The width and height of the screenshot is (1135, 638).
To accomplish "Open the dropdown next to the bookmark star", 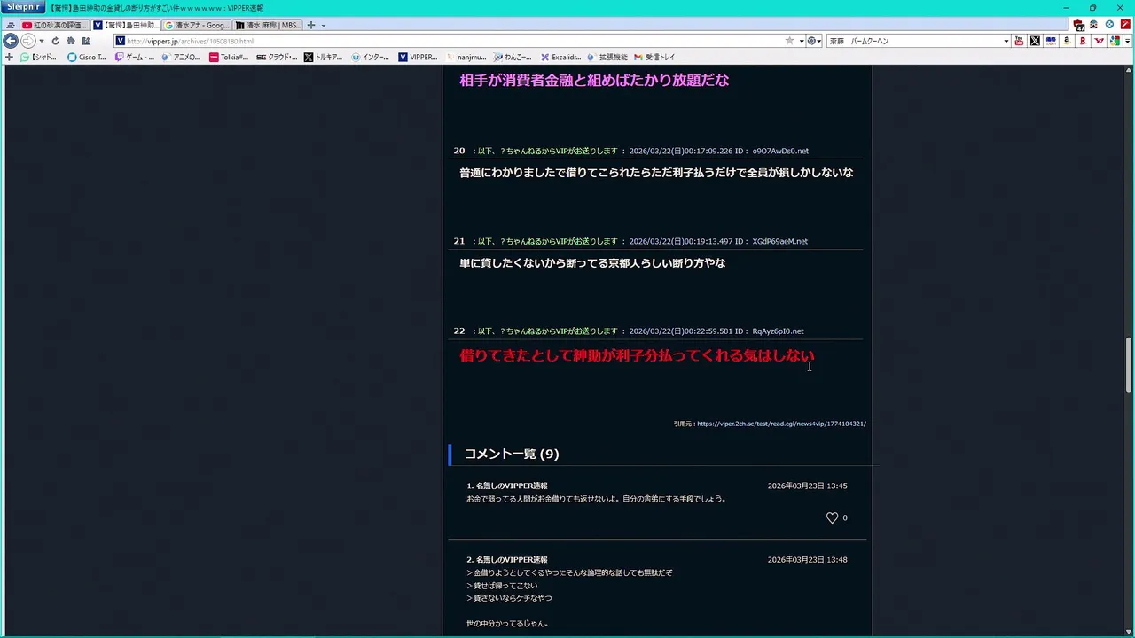I will (801, 41).
